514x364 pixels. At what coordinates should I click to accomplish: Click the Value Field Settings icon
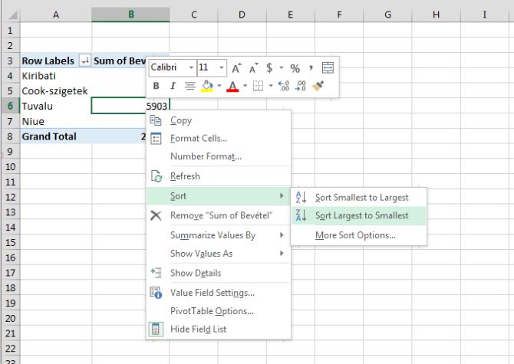click(x=156, y=293)
